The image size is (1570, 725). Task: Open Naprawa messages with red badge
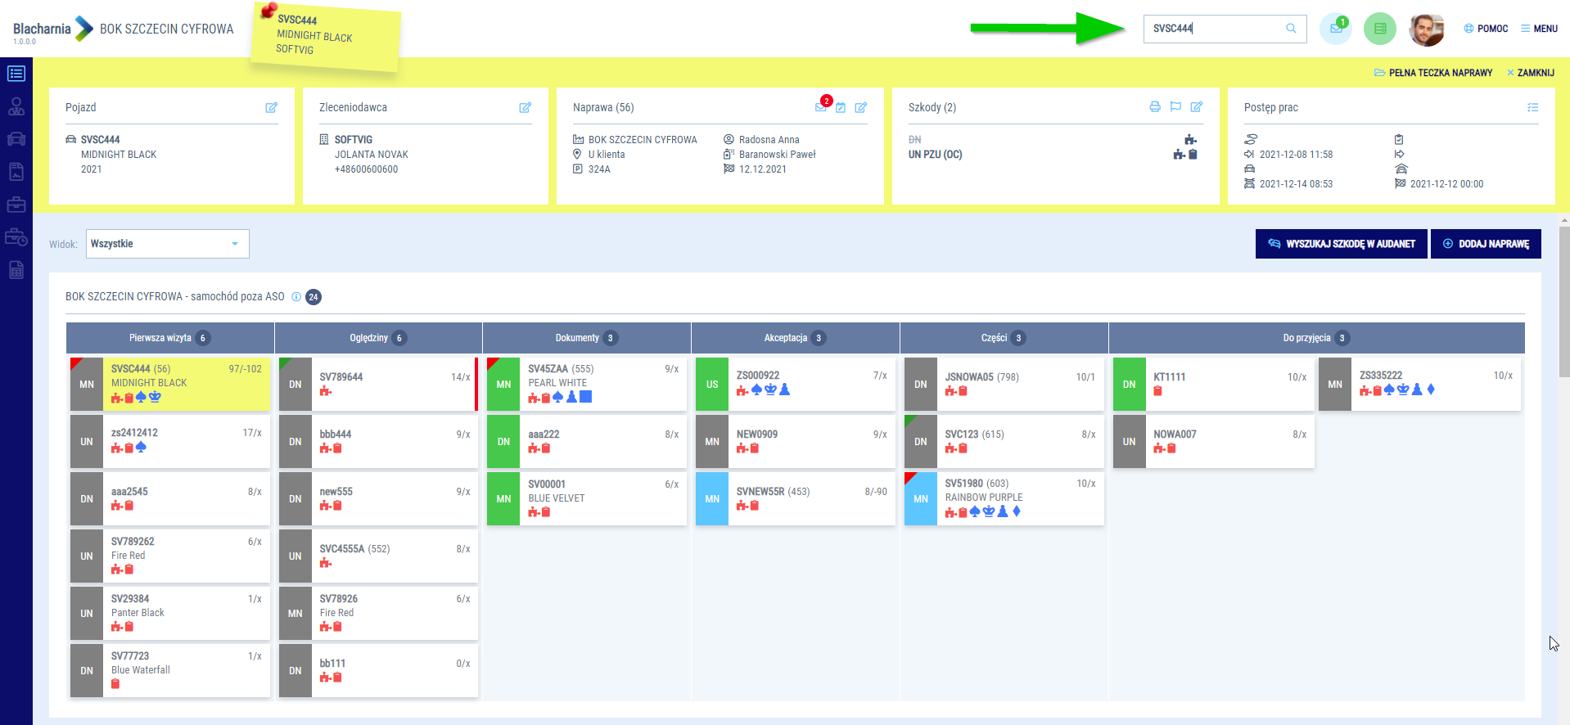pos(821,106)
